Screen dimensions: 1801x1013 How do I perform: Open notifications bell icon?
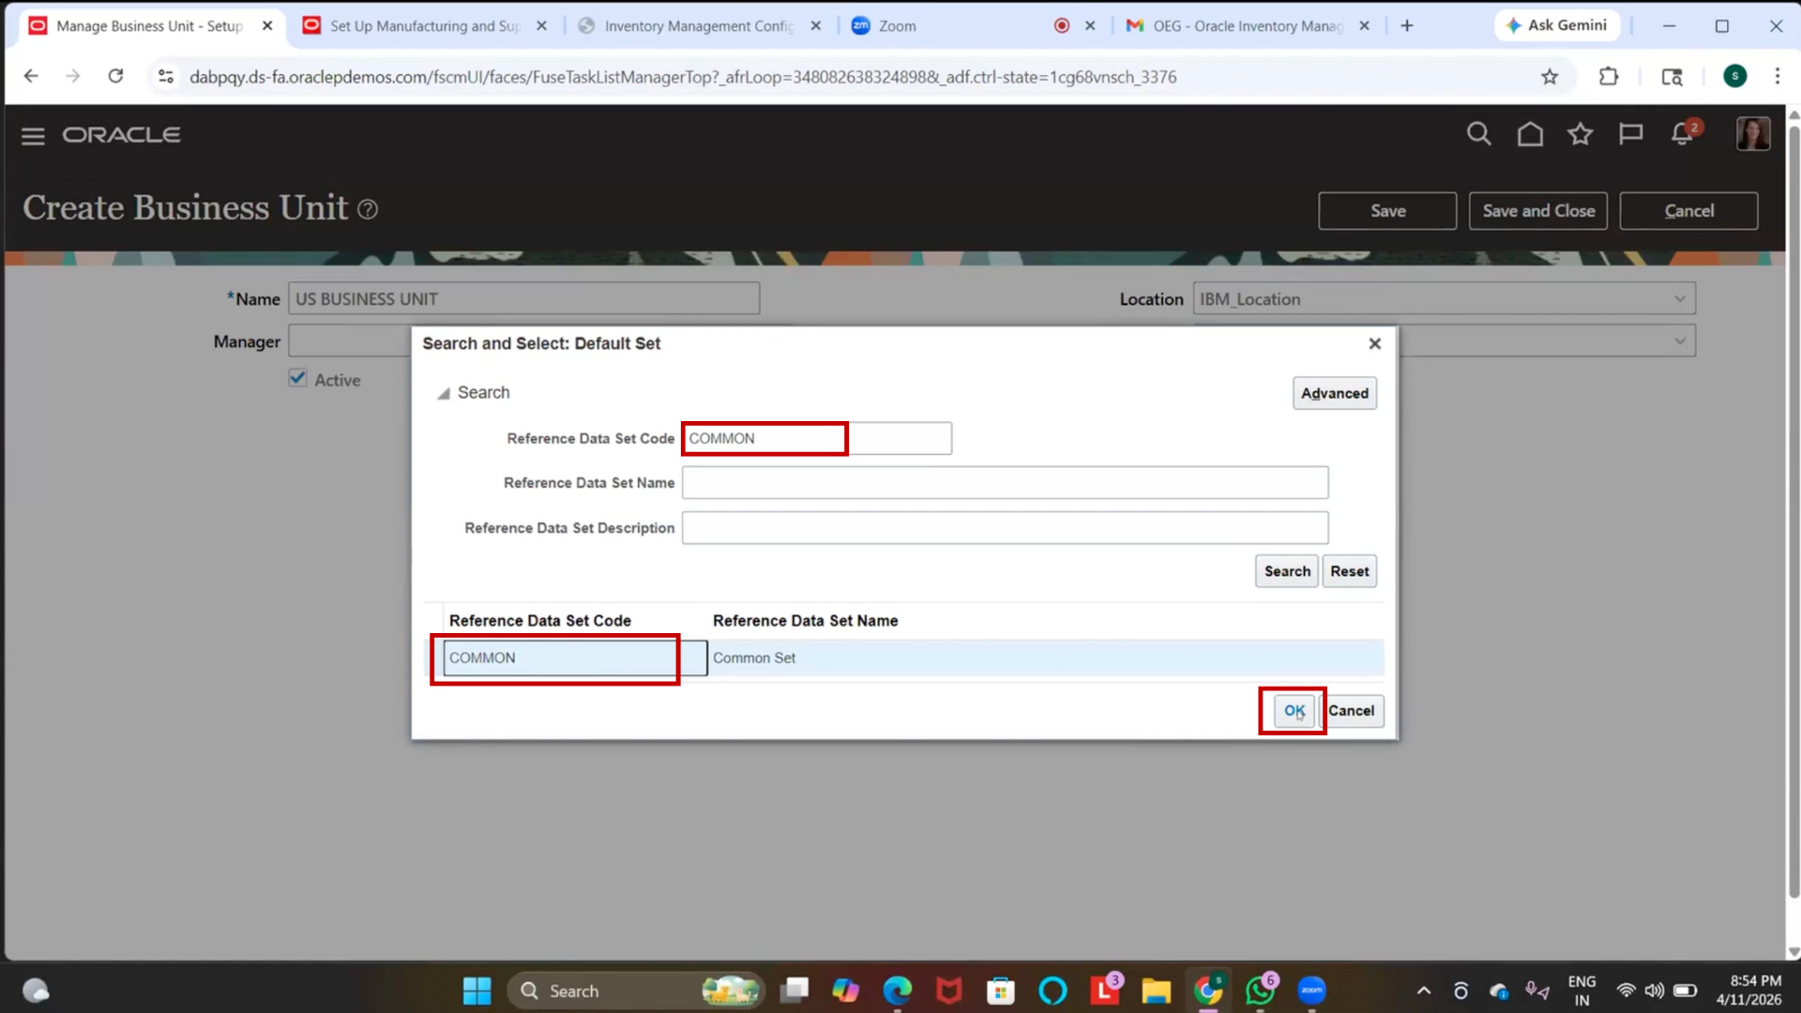(x=1682, y=134)
